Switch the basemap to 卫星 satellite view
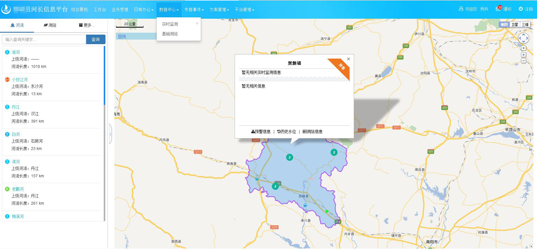The height and width of the screenshot is (249, 537). (515, 24)
